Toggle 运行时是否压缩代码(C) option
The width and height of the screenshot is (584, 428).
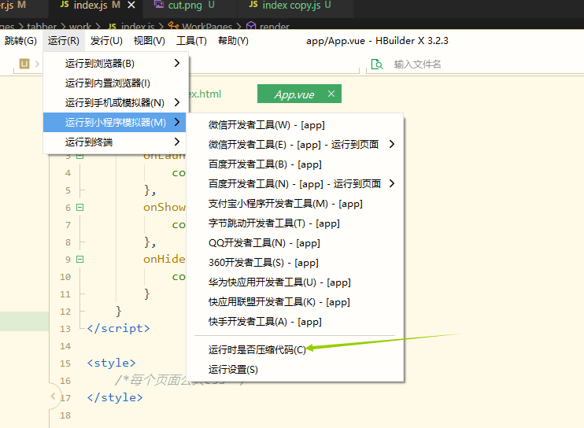click(294, 350)
